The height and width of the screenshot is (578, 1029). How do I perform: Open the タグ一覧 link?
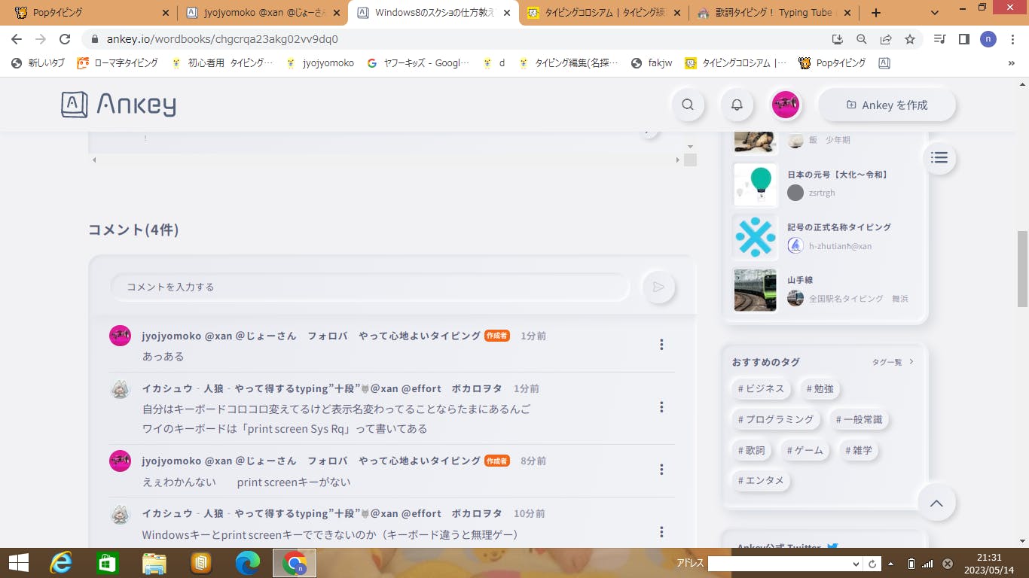pyautogui.click(x=892, y=362)
